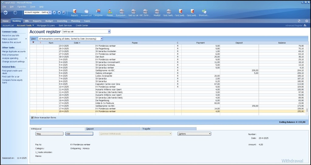This screenshot has height=165, width=311.
Task: Open the address bar Account register dropdown
Action: point(50,12)
